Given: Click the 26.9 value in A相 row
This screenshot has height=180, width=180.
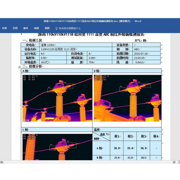Looking at the screenshot, I should [x=143, y=148].
